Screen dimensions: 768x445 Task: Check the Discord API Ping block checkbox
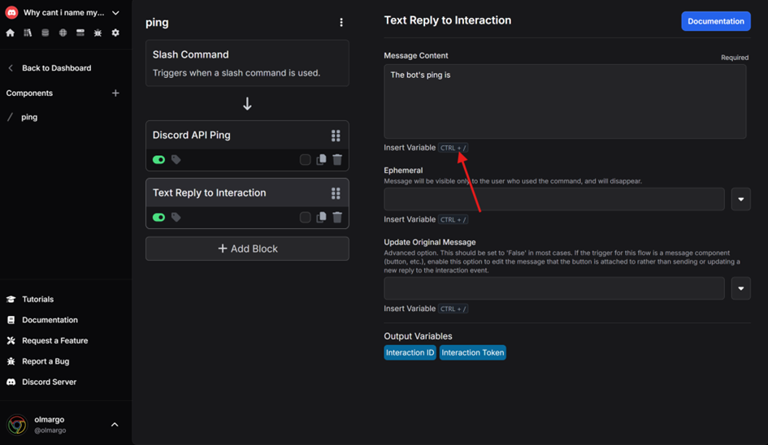pyautogui.click(x=305, y=160)
